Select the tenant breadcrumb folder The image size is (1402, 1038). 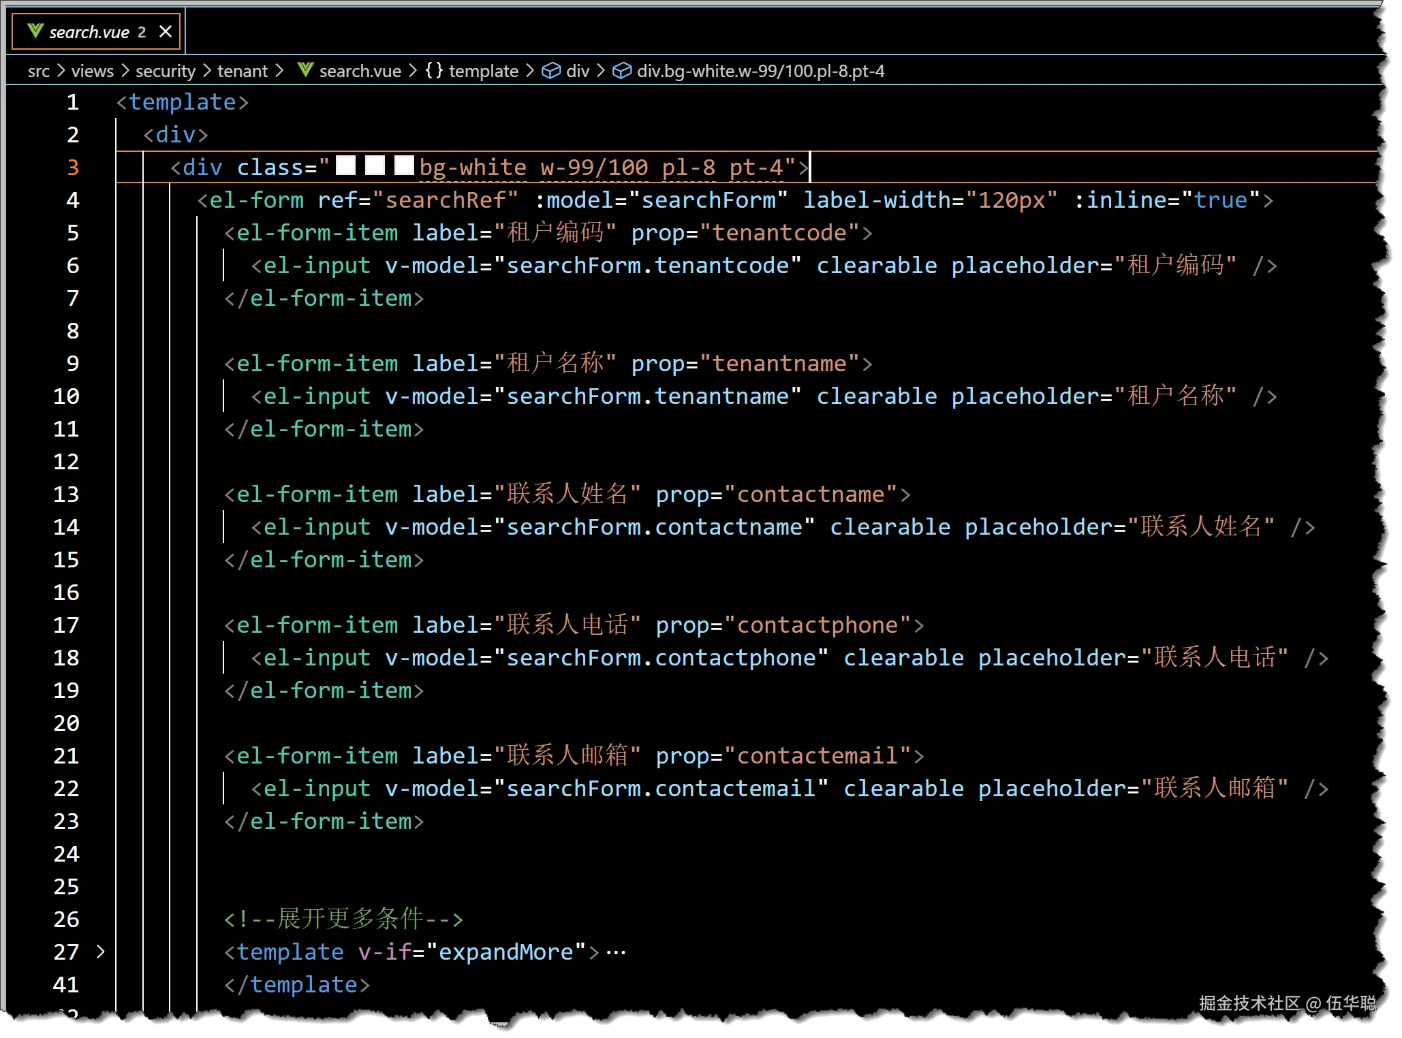point(242,71)
